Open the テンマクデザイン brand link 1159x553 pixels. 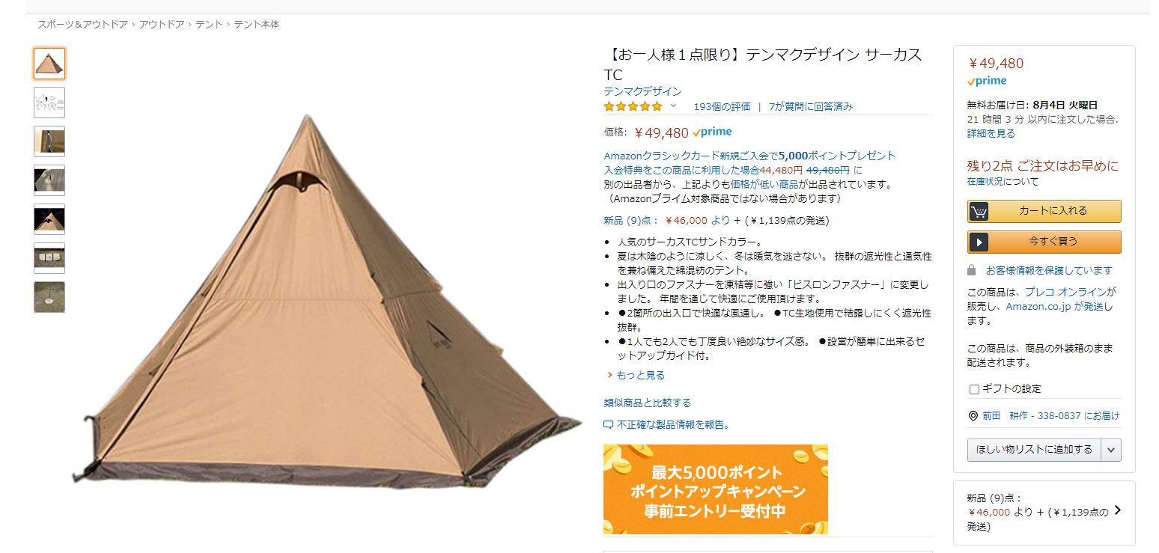coord(642,91)
